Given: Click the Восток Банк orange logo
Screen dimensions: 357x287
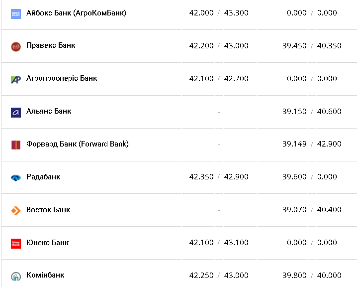Looking at the screenshot, I should point(16,210).
